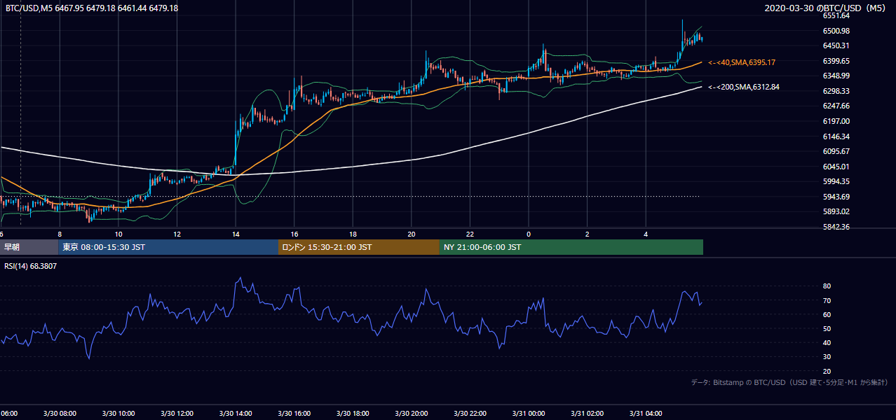This screenshot has height=420, width=896.
Task: Click the Bitstamp data source footnote
Action: tap(789, 382)
